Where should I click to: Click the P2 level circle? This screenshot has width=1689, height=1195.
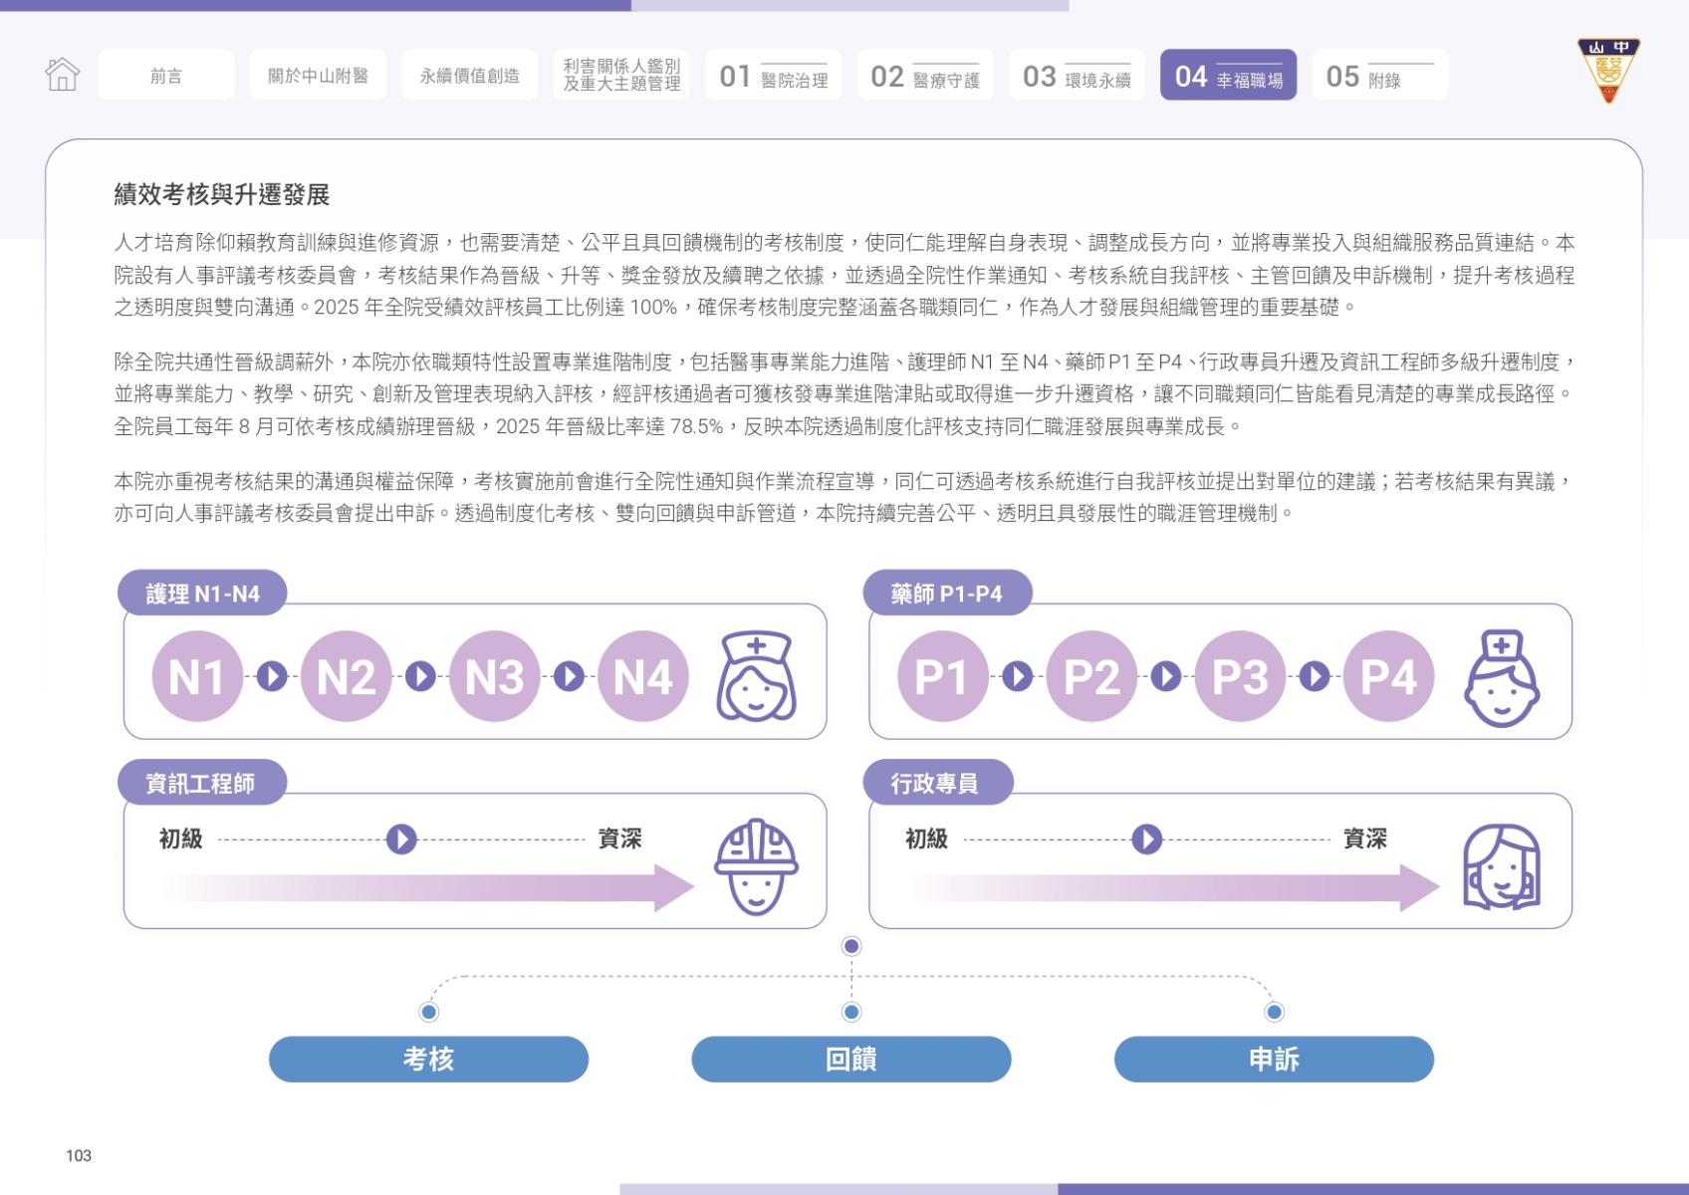[1090, 676]
